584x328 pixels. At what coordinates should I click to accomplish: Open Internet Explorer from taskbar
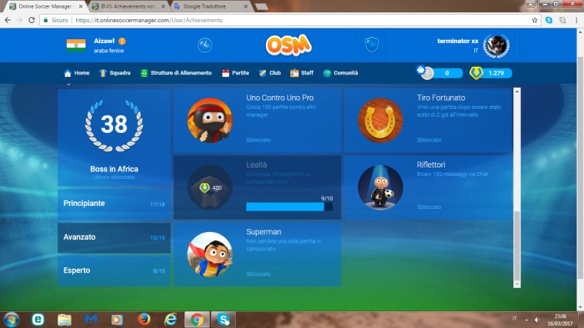(171, 320)
